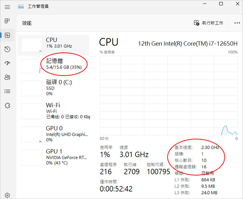243x199 pixels.
Task: Click the CPU mini graph thumbnail
Action: point(31,45)
